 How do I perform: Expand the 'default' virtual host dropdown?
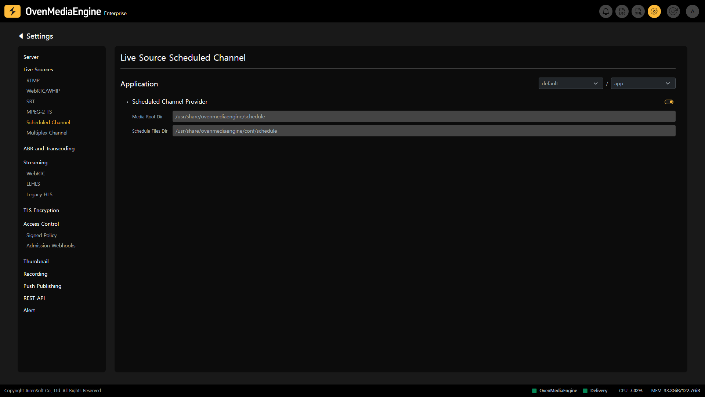point(571,83)
